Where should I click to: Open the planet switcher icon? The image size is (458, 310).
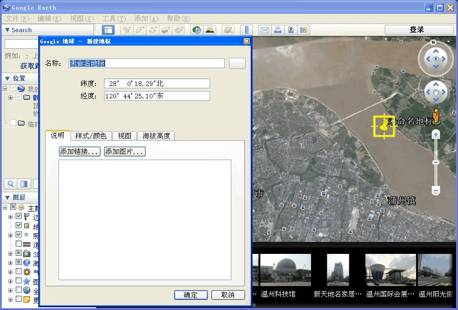click(228, 30)
